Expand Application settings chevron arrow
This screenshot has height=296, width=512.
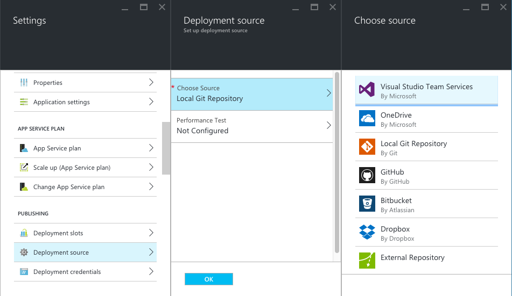pyautogui.click(x=151, y=102)
